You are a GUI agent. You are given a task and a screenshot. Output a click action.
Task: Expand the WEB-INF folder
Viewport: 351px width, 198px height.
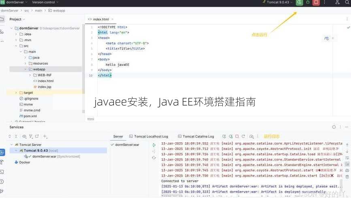point(30,75)
